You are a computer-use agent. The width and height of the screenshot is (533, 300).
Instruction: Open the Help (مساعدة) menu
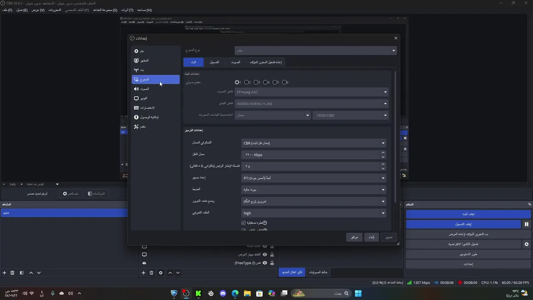pos(144,10)
